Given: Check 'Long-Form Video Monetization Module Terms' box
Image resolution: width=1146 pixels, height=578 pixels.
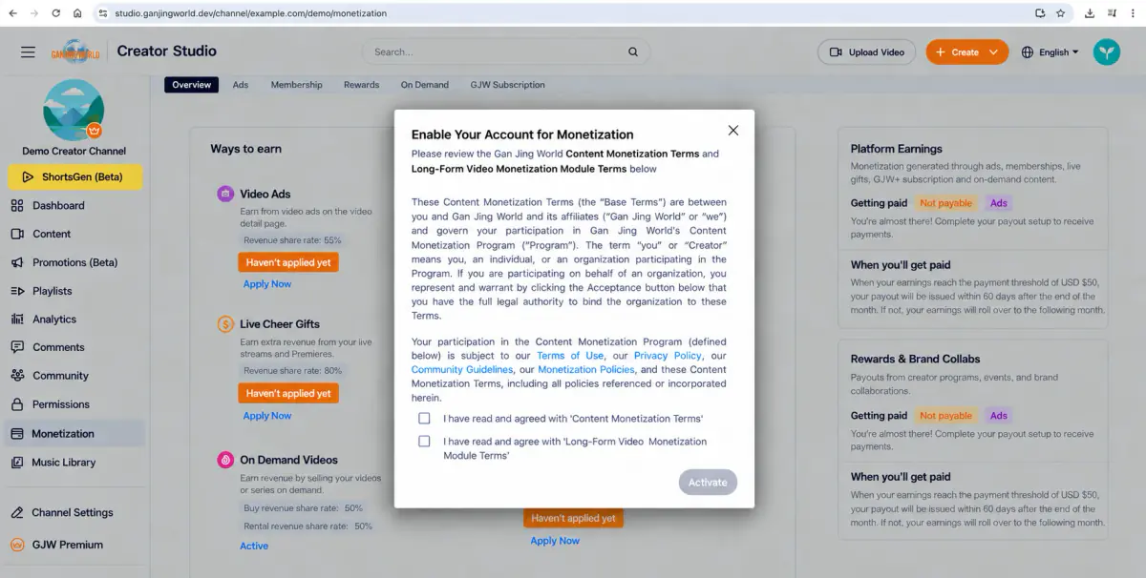Looking at the screenshot, I should pyautogui.click(x=424, y=442).
